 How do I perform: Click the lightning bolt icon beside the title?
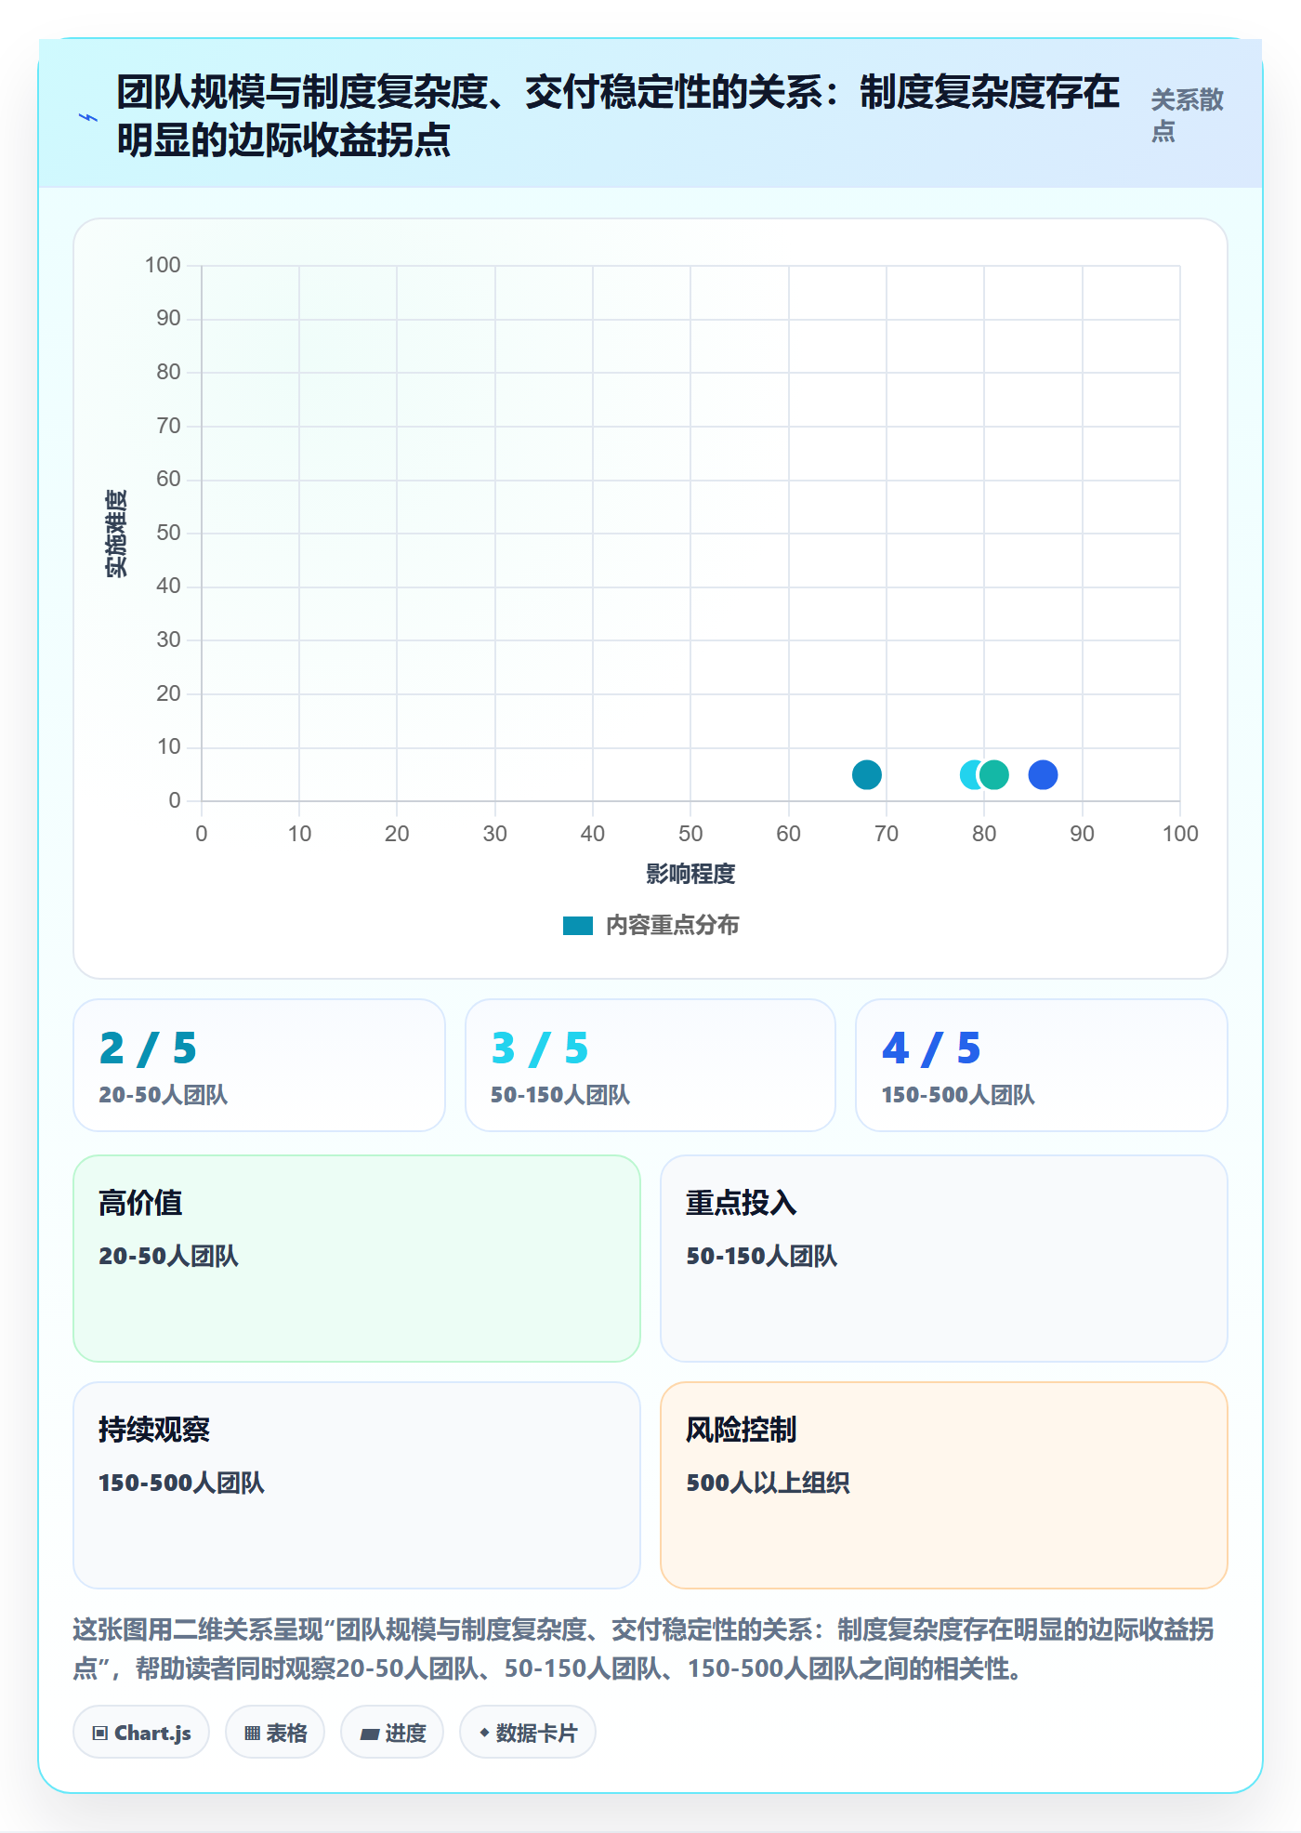pos(88,117)
